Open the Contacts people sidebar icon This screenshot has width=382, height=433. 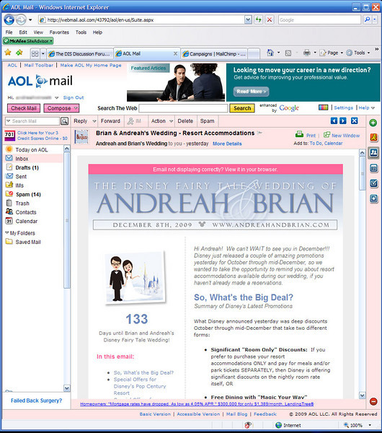pos(374,152)
